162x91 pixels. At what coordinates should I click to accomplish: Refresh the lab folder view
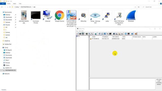point(139,7)
